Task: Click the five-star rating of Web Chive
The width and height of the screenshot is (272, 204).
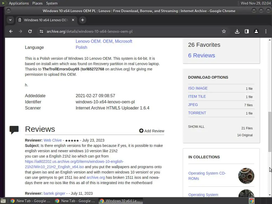Action: tap(72, 141)
